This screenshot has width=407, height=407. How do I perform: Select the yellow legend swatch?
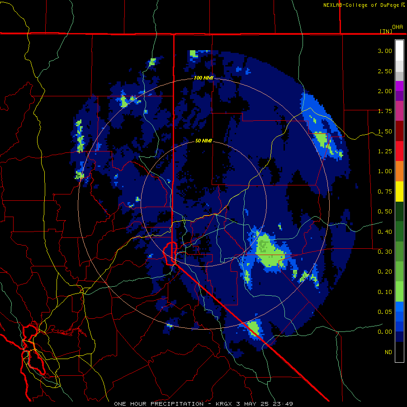[399, 191]
